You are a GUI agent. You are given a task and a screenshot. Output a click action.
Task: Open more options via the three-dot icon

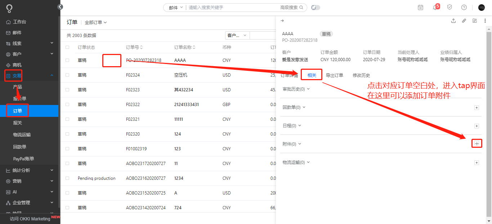[485, 20]
